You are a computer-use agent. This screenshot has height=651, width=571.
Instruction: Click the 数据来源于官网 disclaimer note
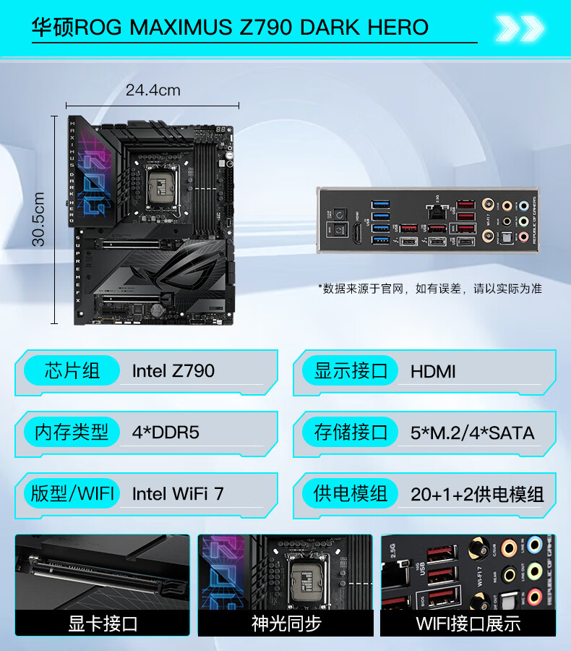pos(430,289)
